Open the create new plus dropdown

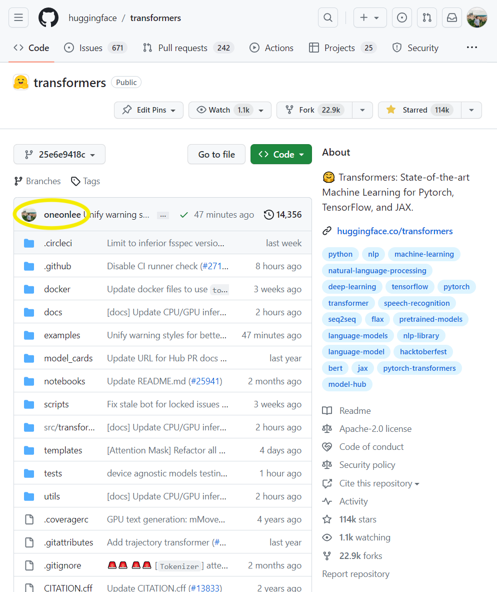click(370, 18)
